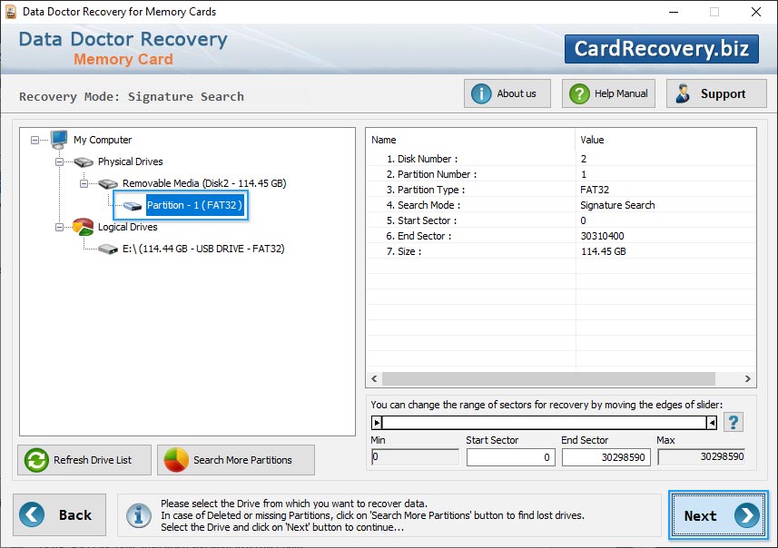Image resolution: width=778 pixels, height=548 pixels.
Task: Click the green question mark Help icon
Action: (x=579, y=93)
